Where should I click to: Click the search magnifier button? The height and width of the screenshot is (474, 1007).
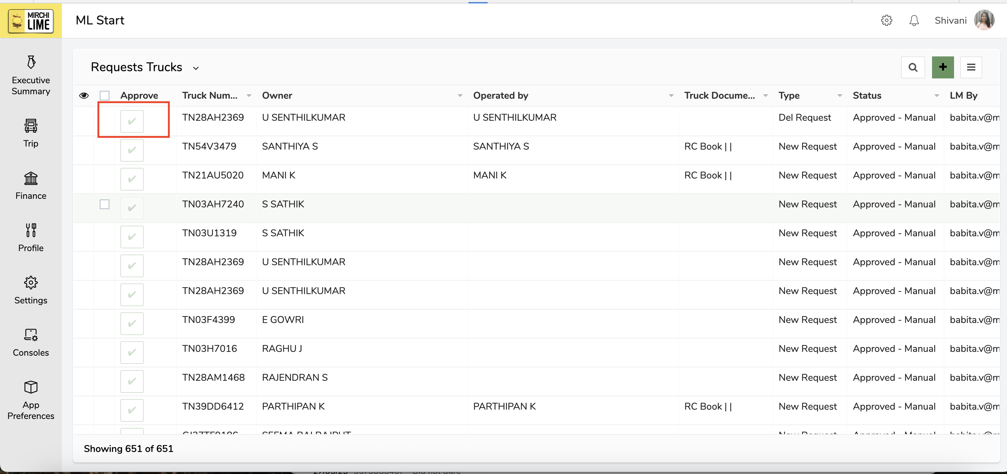pyautogui.click(x=913, y=67)
